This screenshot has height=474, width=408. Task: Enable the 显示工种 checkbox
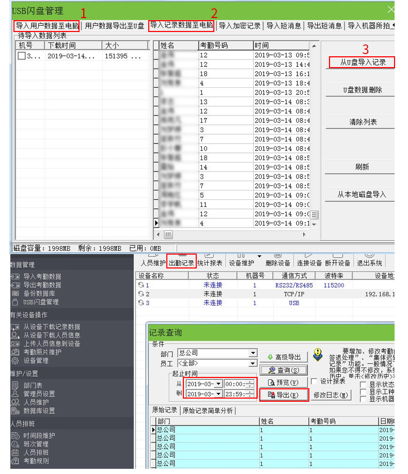click(363, 392)
